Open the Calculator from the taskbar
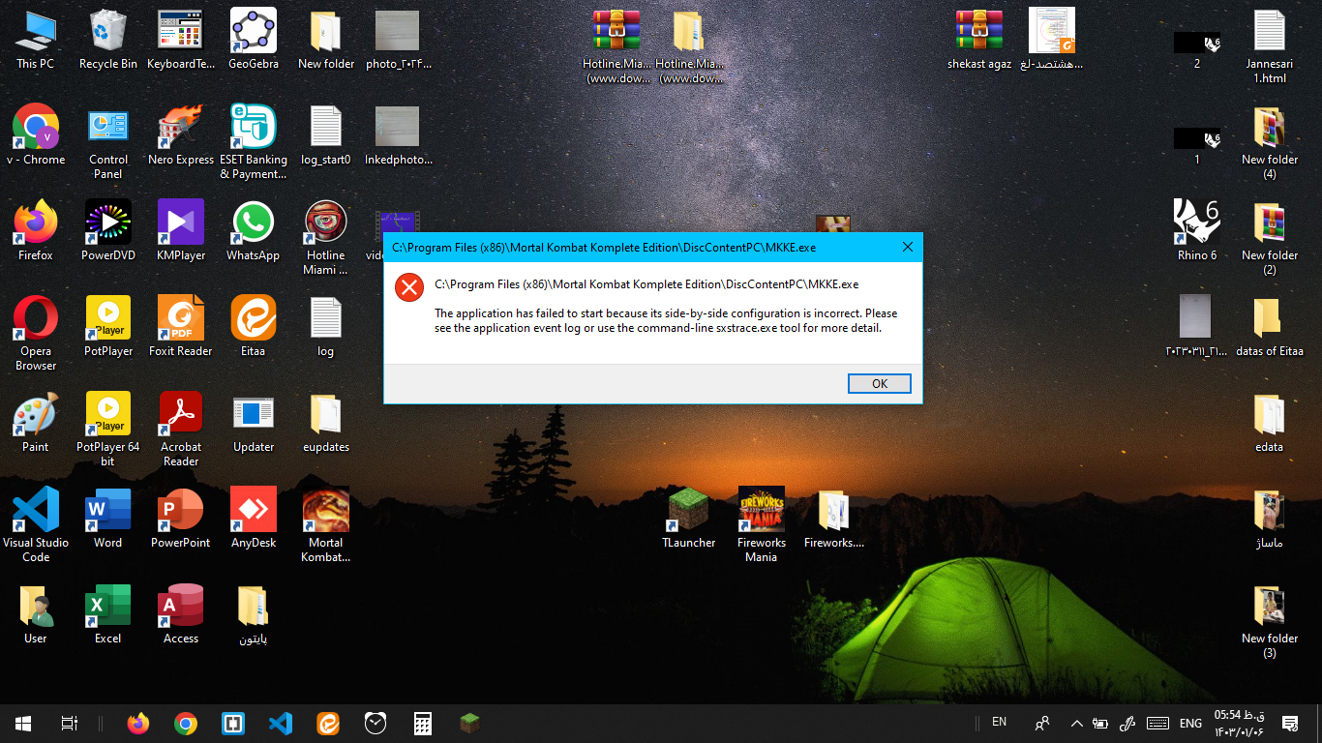Viewport: 1322px width, 743px height. [422, 724]
